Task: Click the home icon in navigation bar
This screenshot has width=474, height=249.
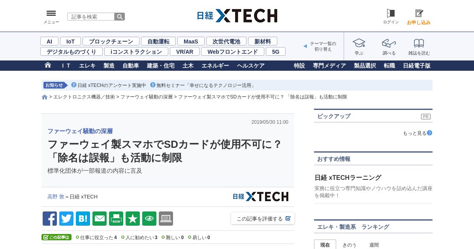Action: tap(48, 65)
